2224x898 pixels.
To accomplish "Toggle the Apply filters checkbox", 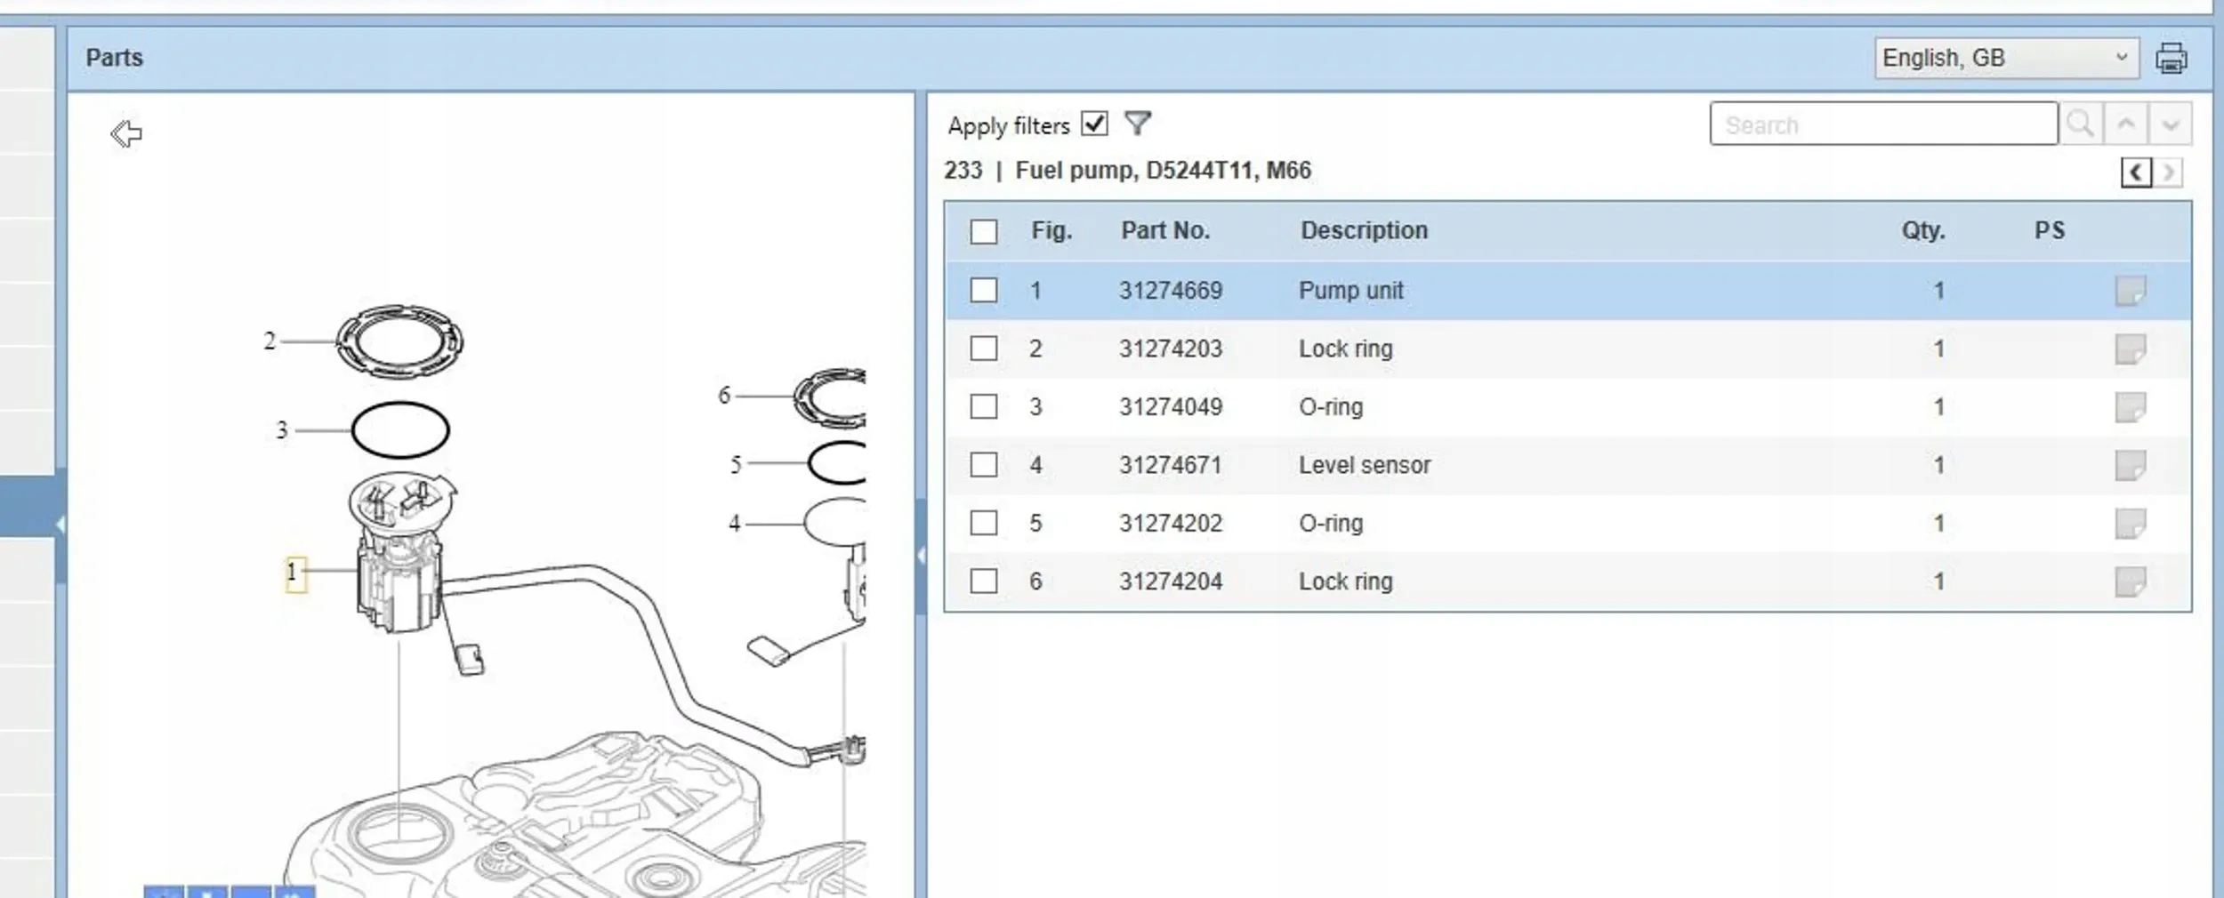I will click(x=1094, y=124).
